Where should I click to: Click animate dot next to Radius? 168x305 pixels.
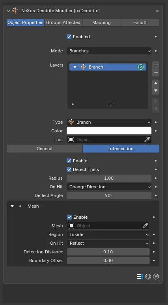(x=156, y=178)
